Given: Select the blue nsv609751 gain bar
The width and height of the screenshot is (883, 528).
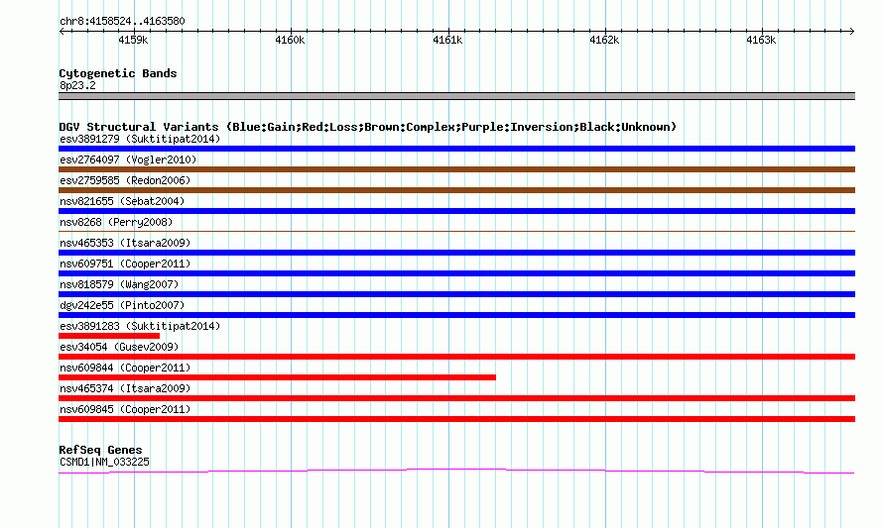Looking at the screenshot, I should coord(456,273).
